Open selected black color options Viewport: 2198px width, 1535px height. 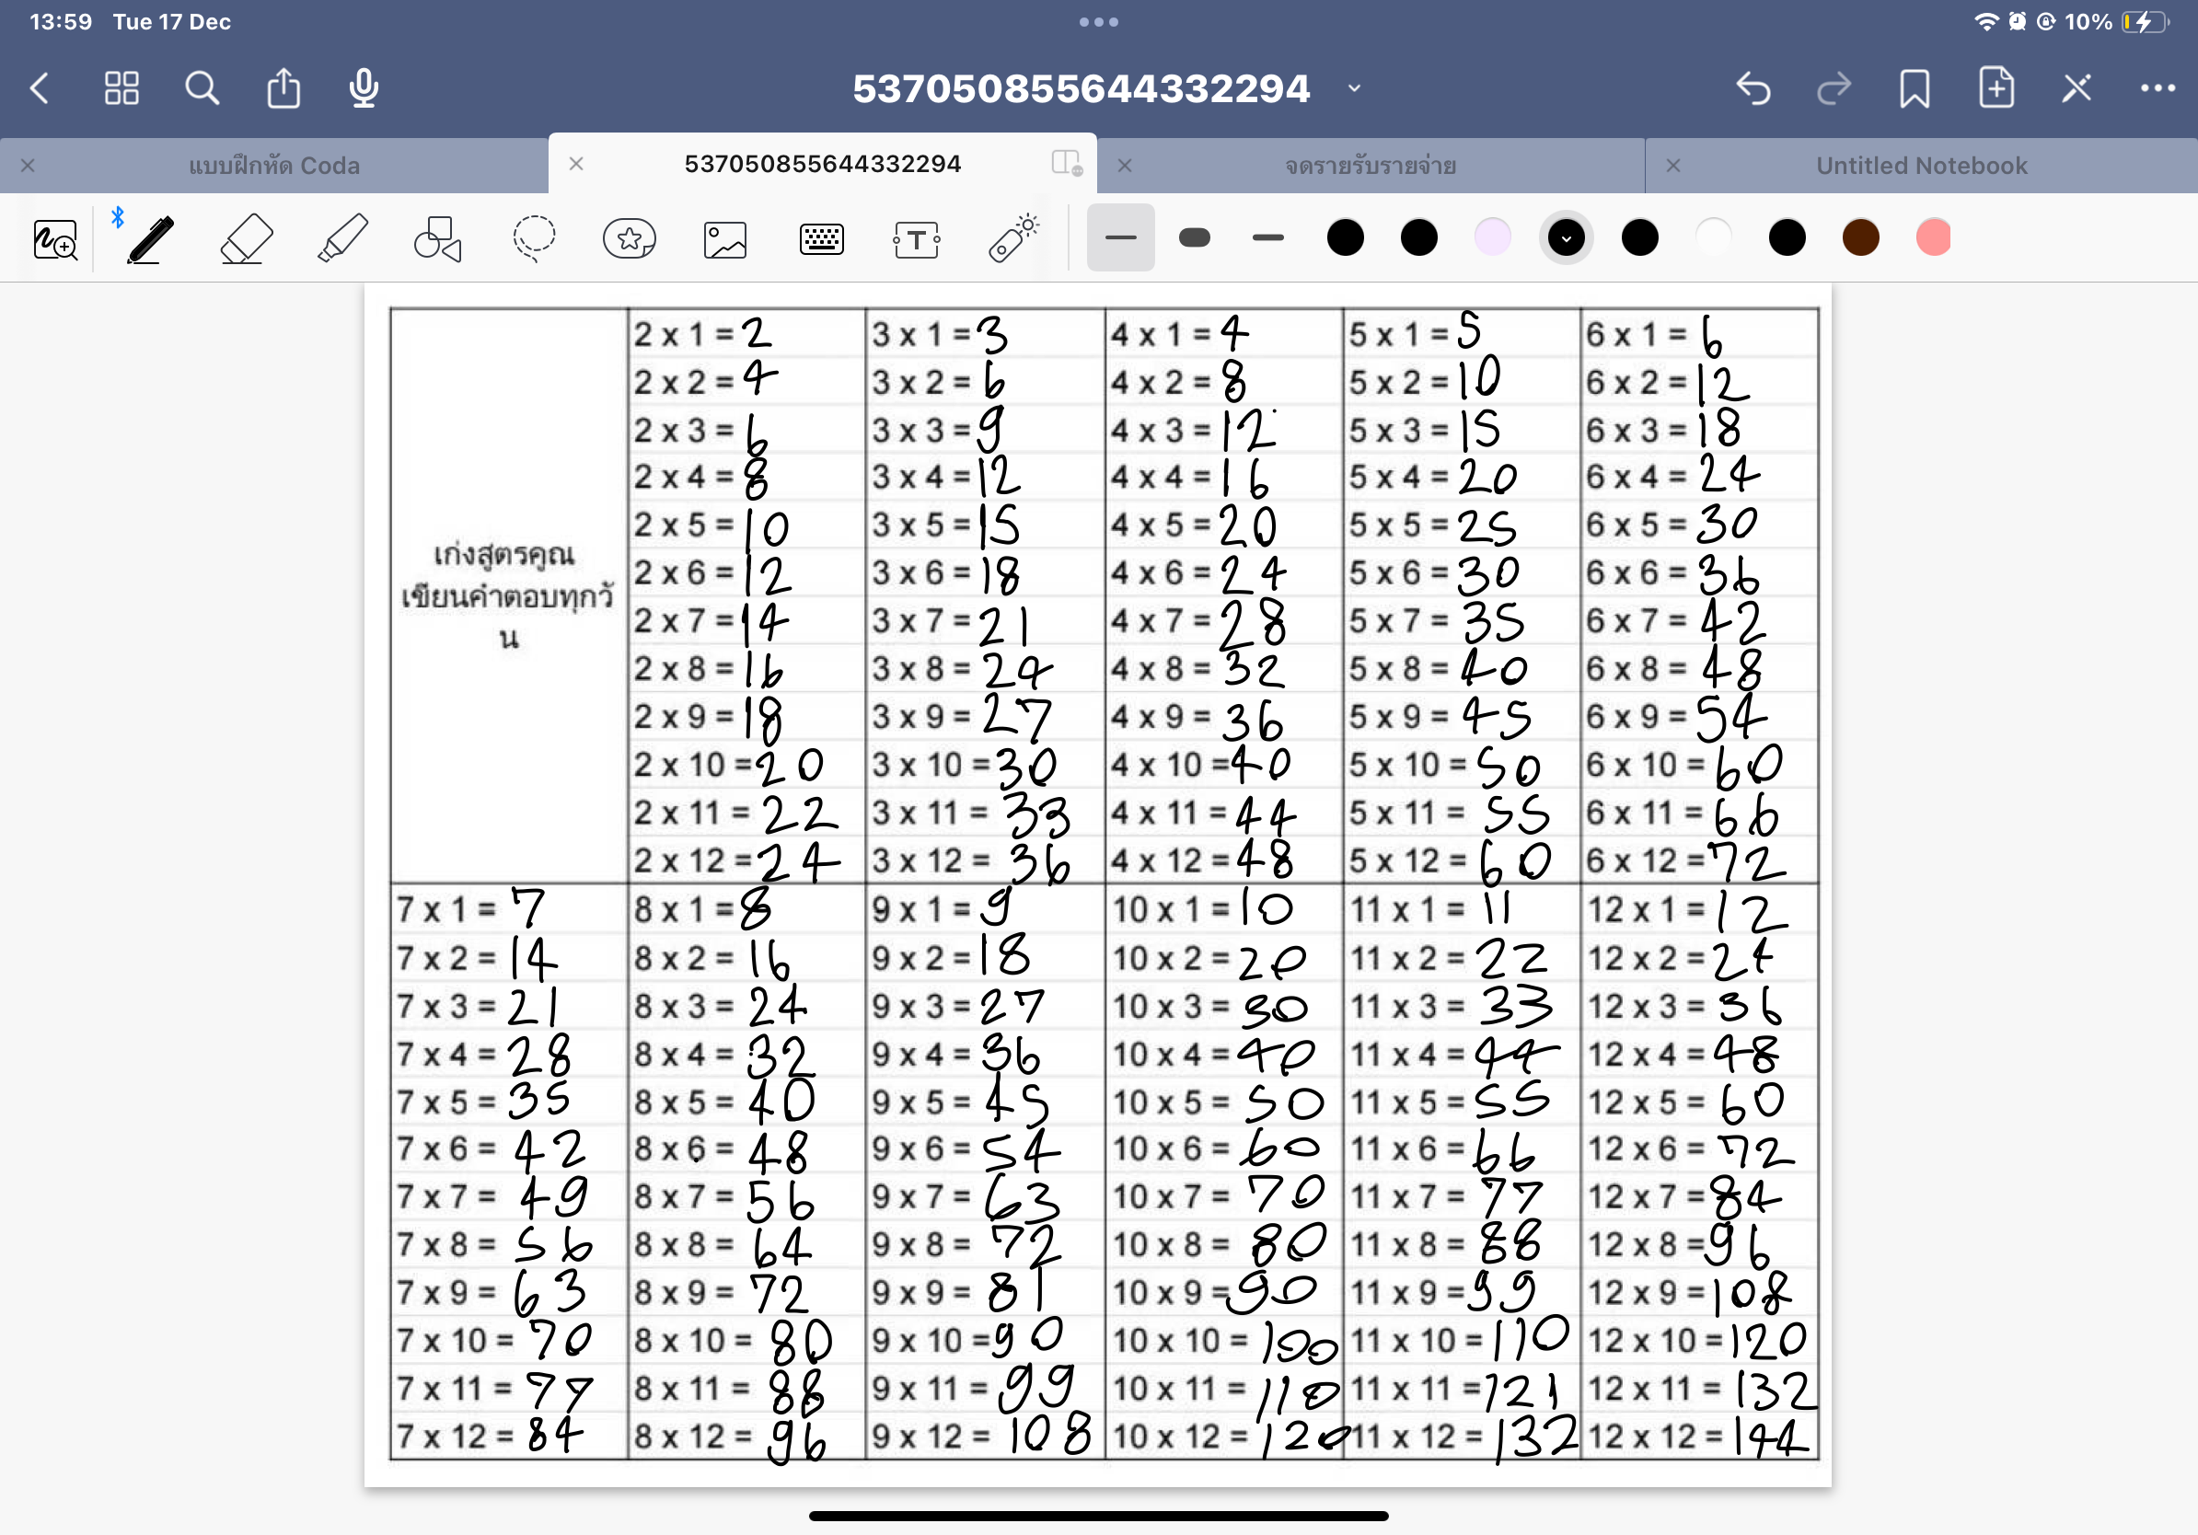[x=1566, y=237]
